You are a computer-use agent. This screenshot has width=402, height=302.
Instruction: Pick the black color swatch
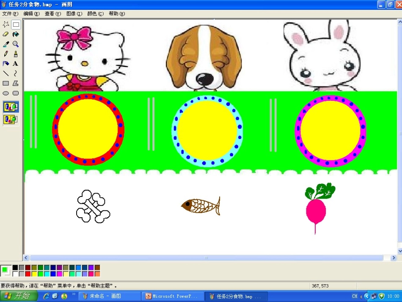(15, 268)
